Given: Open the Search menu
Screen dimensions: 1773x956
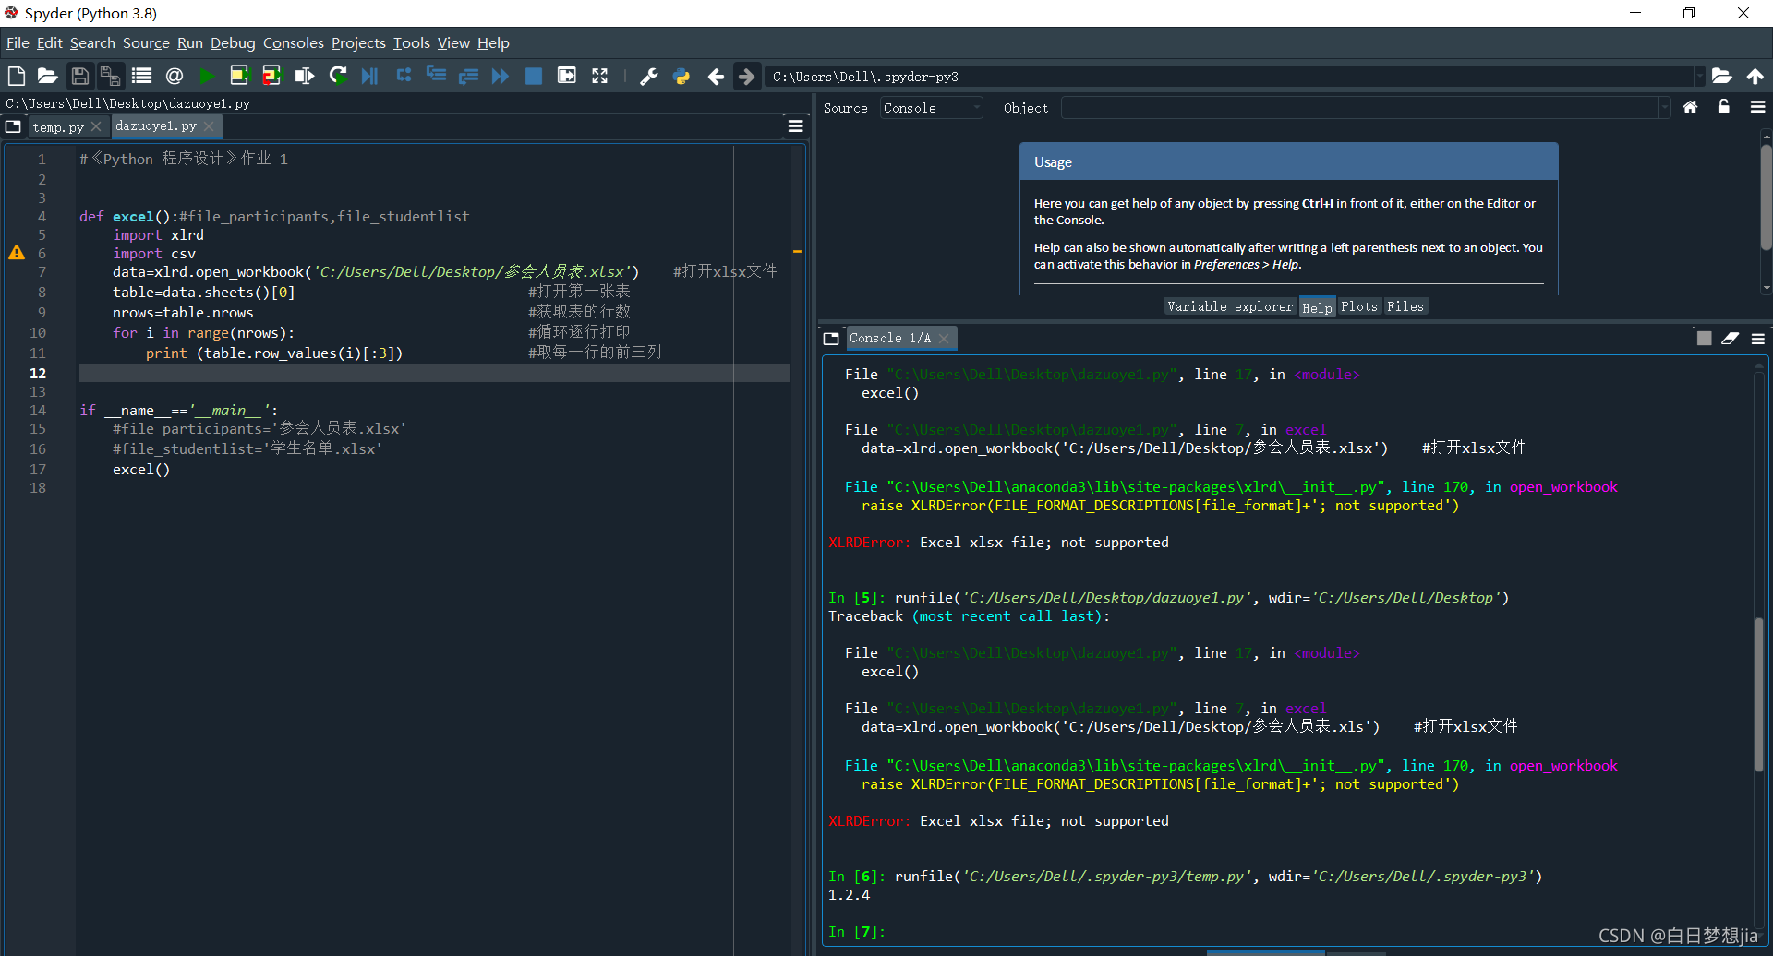Looking at the screenshot, I should pyautogui.click(x=92, y=42).
